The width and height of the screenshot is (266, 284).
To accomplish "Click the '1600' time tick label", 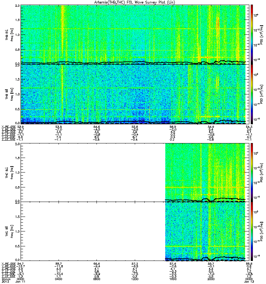I will pos(173,279).
